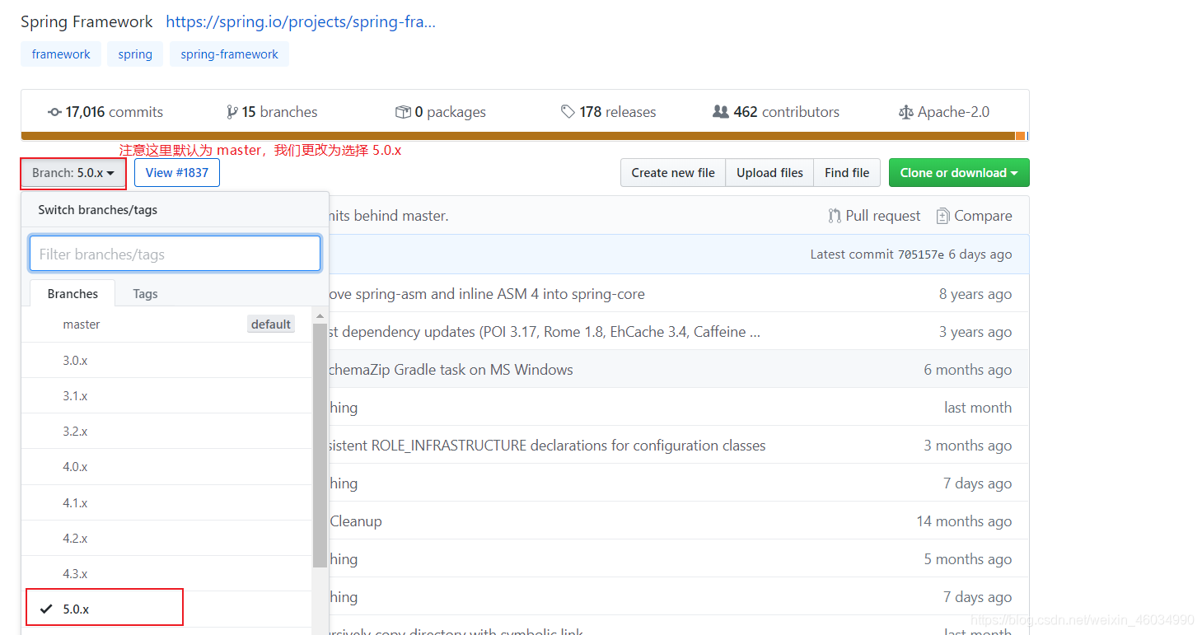Select the 4.2.x branch
This screenshot has height=635, width=1202.
coord(167,538)
